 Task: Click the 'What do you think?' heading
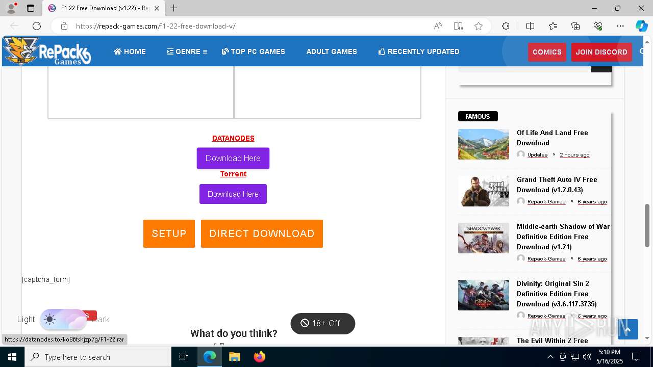click(234, 333)
